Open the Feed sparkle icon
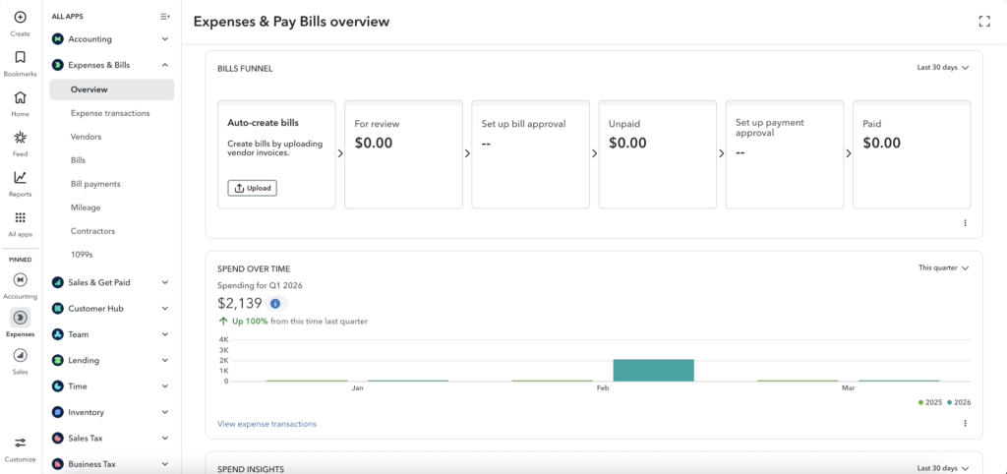Image resolution: width=1007 pixels, height=474 pixels. click(x=20, y=138)
